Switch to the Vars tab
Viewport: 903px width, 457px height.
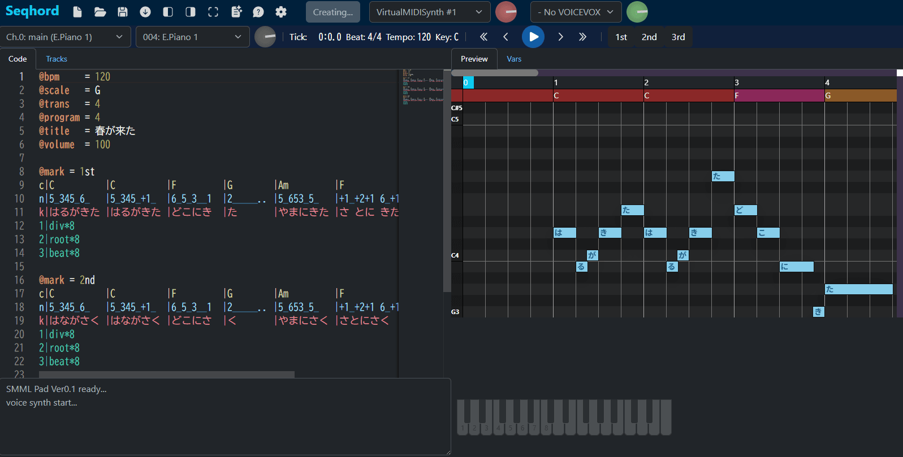pyautogui.click(x=514, y=59)
